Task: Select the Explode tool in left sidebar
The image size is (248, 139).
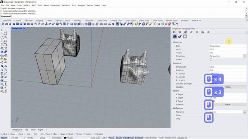Action: pyautogui.click(x=5, y=59)
